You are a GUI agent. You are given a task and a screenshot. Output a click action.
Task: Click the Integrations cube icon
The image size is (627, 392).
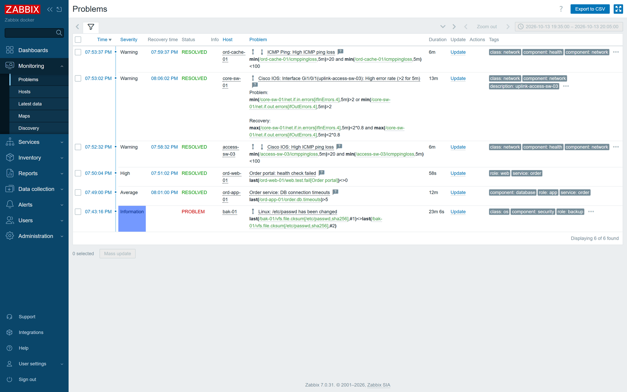click(x=9, y=333)
